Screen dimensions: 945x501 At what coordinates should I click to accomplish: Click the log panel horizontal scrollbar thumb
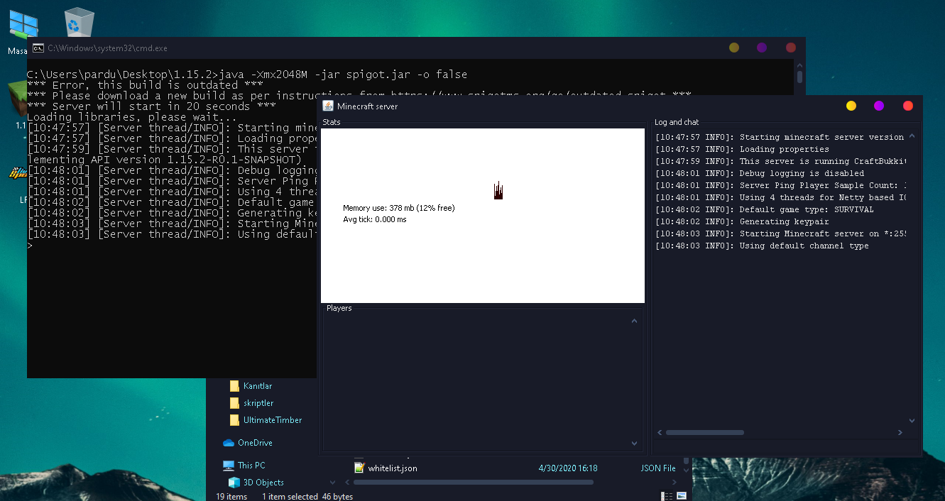pyautogui.click(x=704, y=432)
